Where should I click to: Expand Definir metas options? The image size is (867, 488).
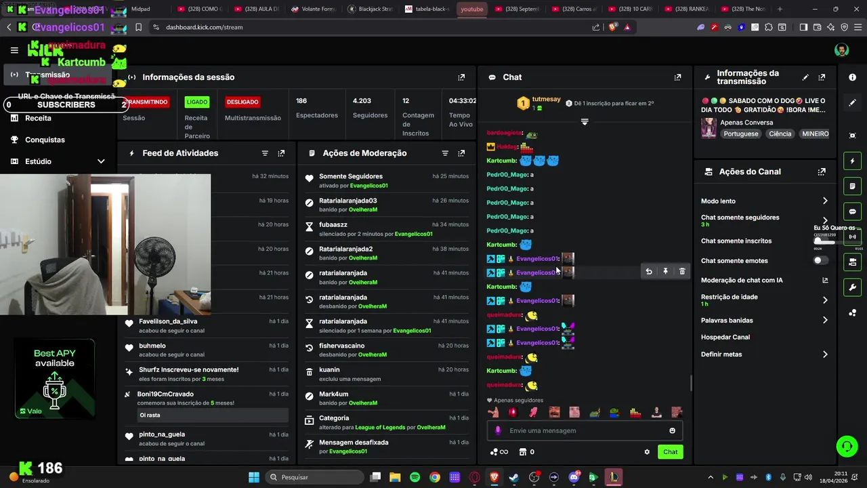[x=825, y=354]
